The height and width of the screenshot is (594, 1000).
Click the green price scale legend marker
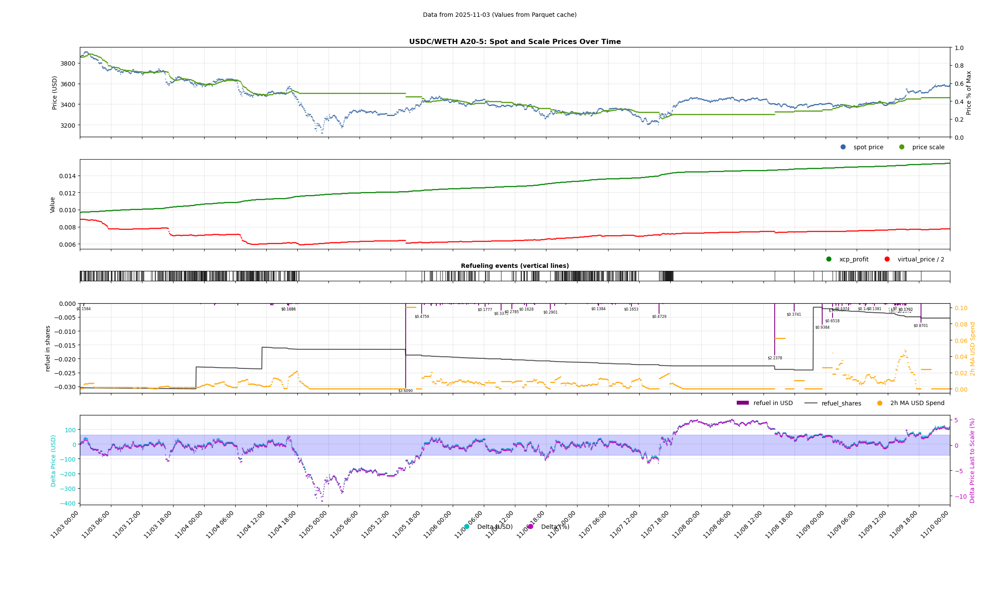[x=902, y=147]
